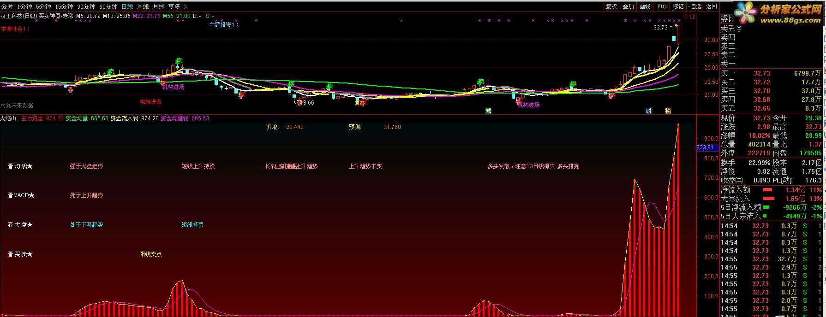Click the 标记 mark button

(678, 6)
